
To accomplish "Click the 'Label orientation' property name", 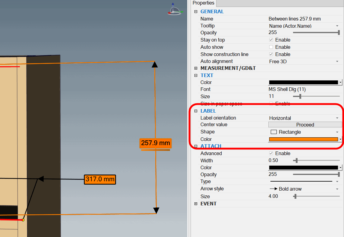I will pyautogui.click(x=218, y=118).
